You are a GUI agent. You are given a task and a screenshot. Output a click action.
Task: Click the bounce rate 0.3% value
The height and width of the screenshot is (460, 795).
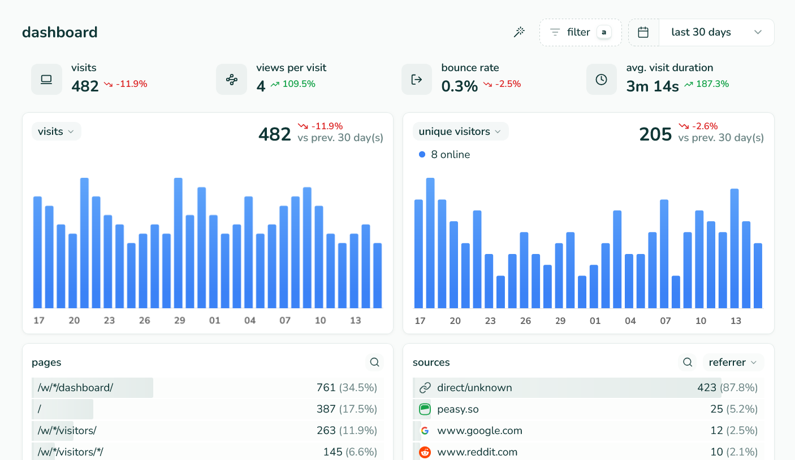460,86
